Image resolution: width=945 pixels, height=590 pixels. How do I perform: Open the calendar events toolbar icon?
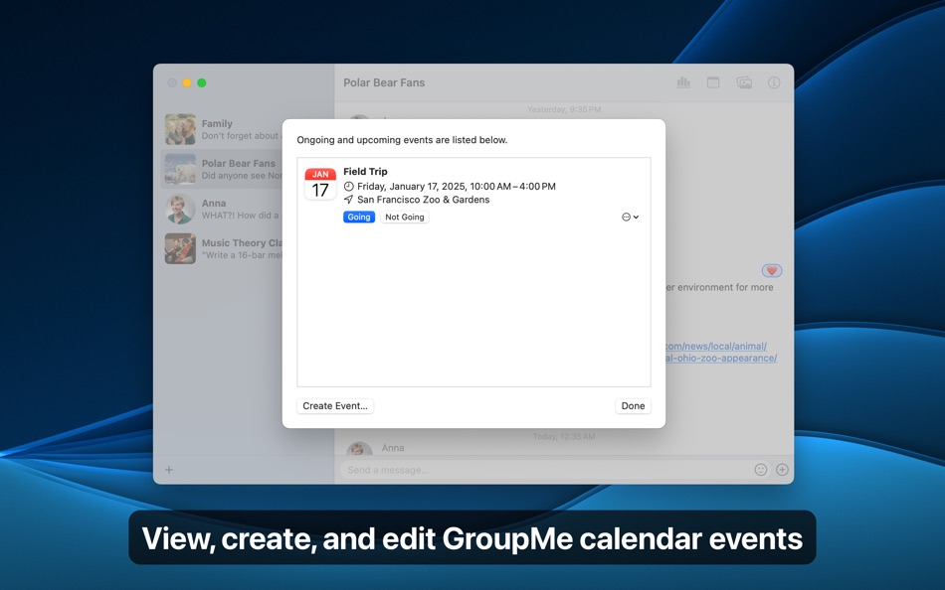tap(713, 82)
